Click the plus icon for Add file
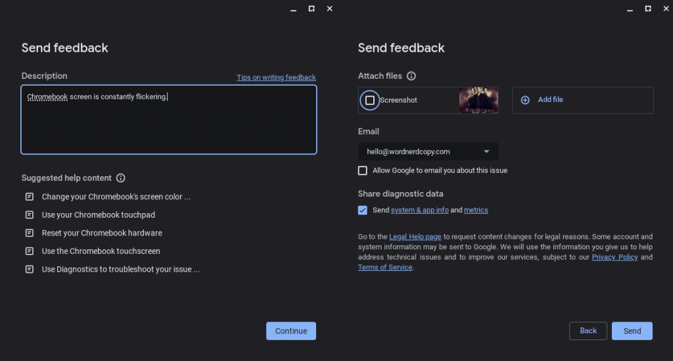Screen dimensions: 673x361 [525, 100]
